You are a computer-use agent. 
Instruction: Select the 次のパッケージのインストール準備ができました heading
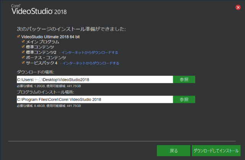[x=71, y=29]
